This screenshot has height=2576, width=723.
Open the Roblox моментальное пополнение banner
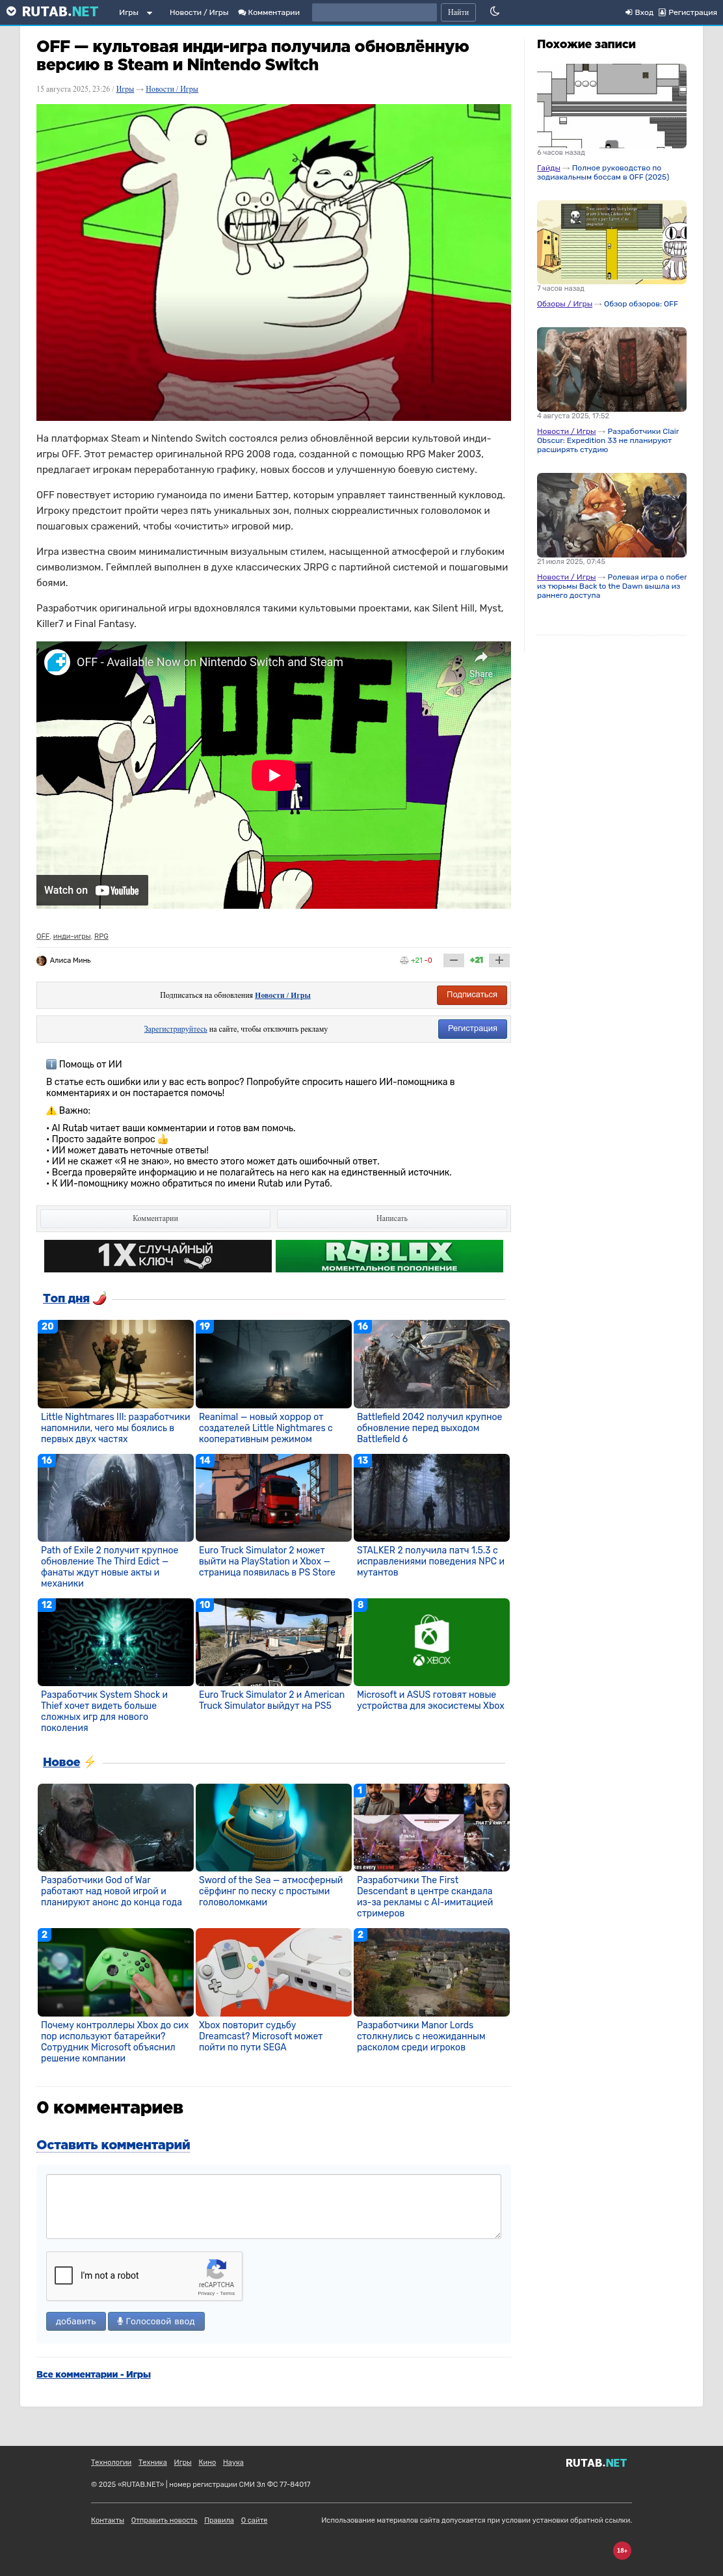click(x=389, y=1256)
